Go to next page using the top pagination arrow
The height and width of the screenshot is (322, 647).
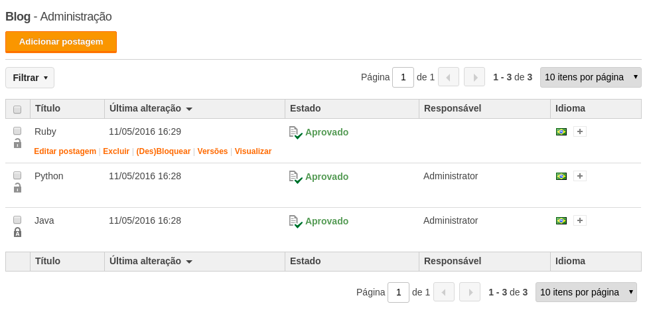pos(474,77)
